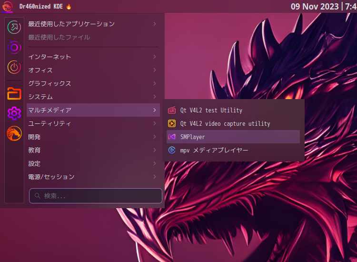Expand the chevron next to インターネット
The image size is (357, 262).
155,57
